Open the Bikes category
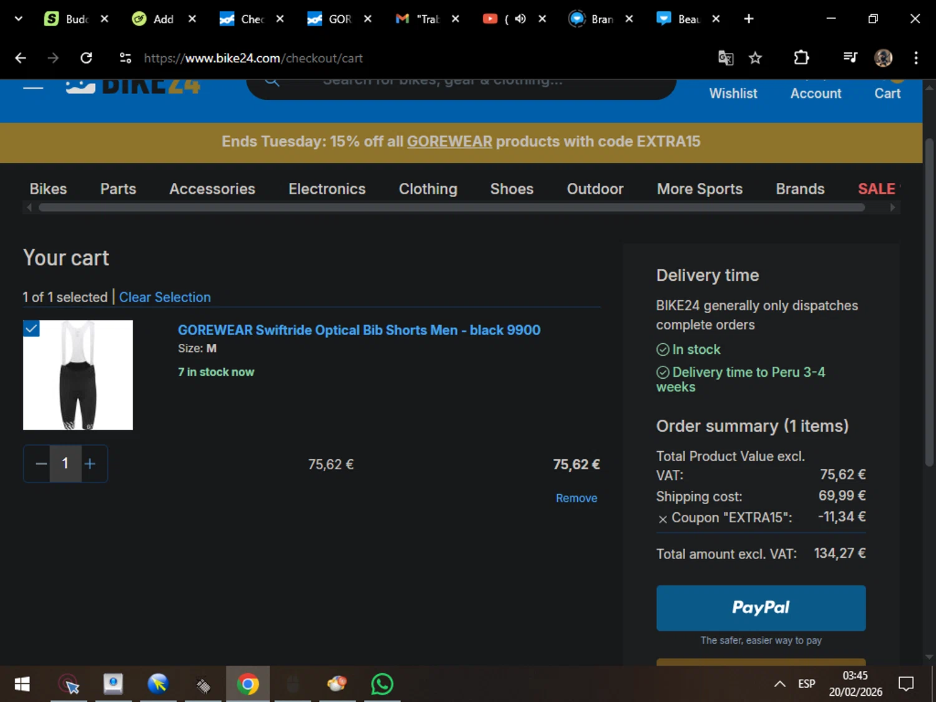The width and height of the screenshot is (936, 702). pos(48,189)
